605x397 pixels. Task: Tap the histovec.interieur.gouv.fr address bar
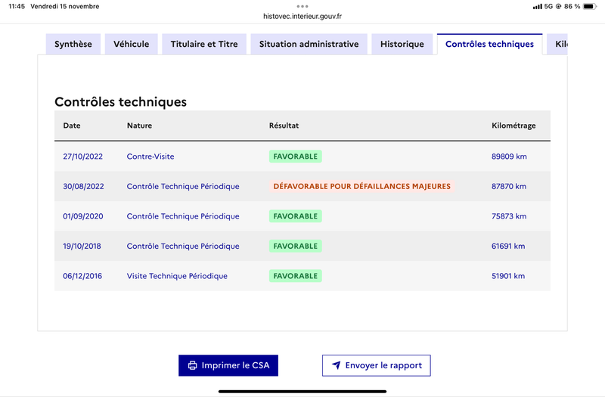pos(302,16)
